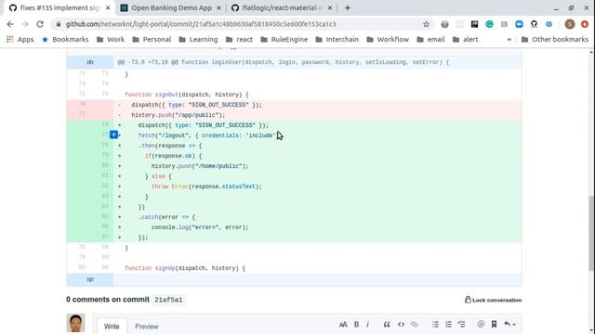
Task: Open the email bookmarks folder
Action: pyautogui.click(x=430, y=39)
